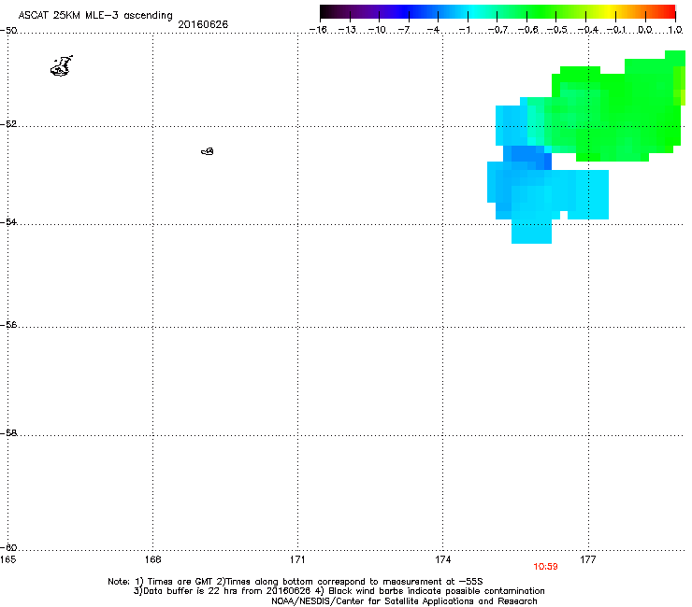
Task: Click the dark blue data patch near 174
Action: (527, 158)
